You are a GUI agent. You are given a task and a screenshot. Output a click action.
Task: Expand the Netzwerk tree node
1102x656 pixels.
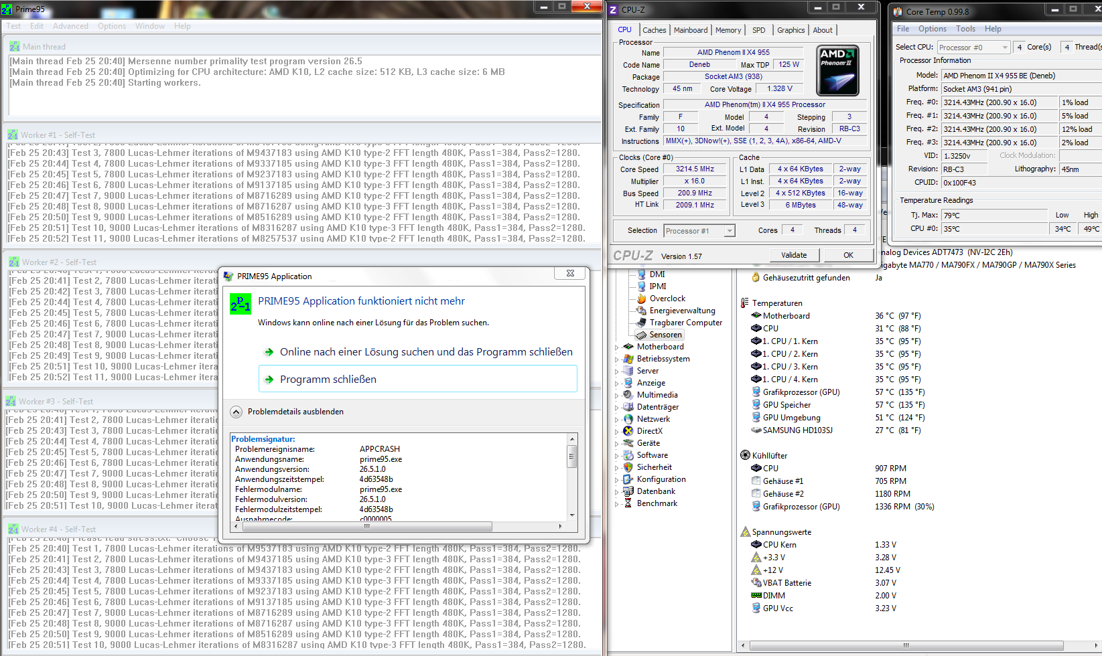[x=617, y=419]
